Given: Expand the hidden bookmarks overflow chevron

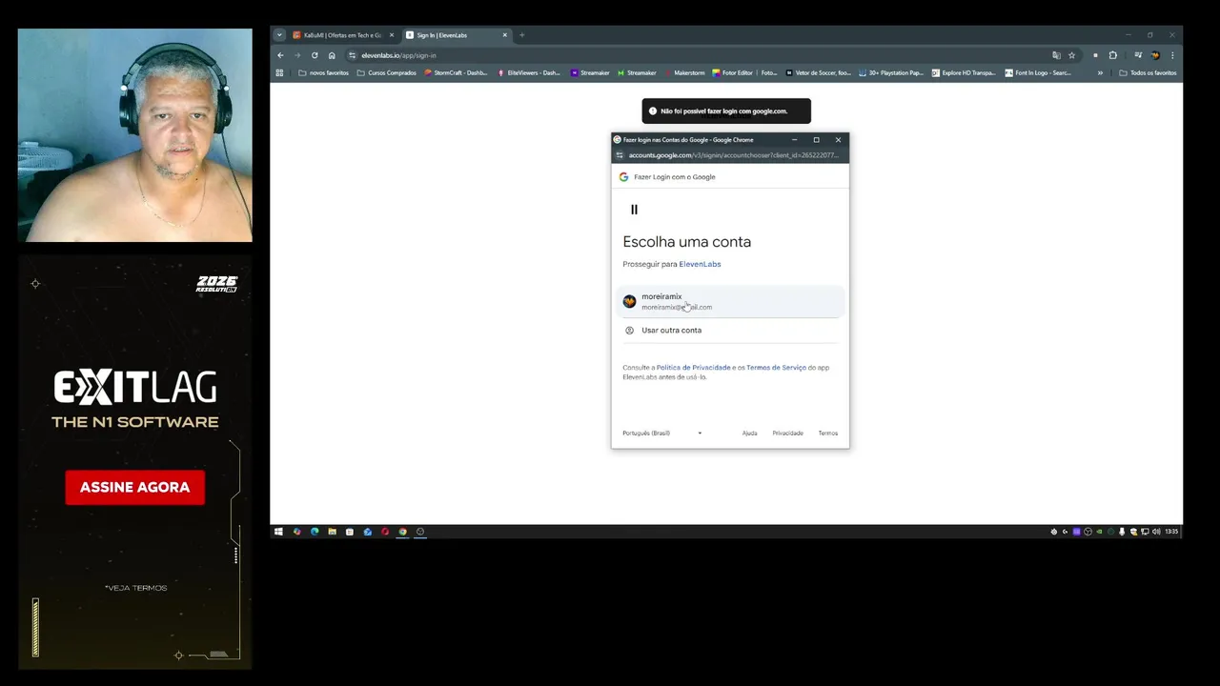Looking at the screenshot, I should (x=1100, y=72).
